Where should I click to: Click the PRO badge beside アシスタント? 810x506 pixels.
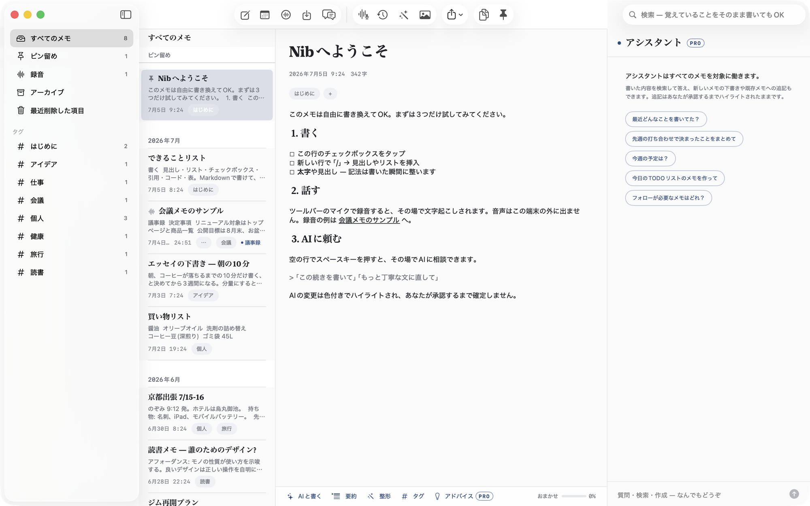tap(695, 43)
